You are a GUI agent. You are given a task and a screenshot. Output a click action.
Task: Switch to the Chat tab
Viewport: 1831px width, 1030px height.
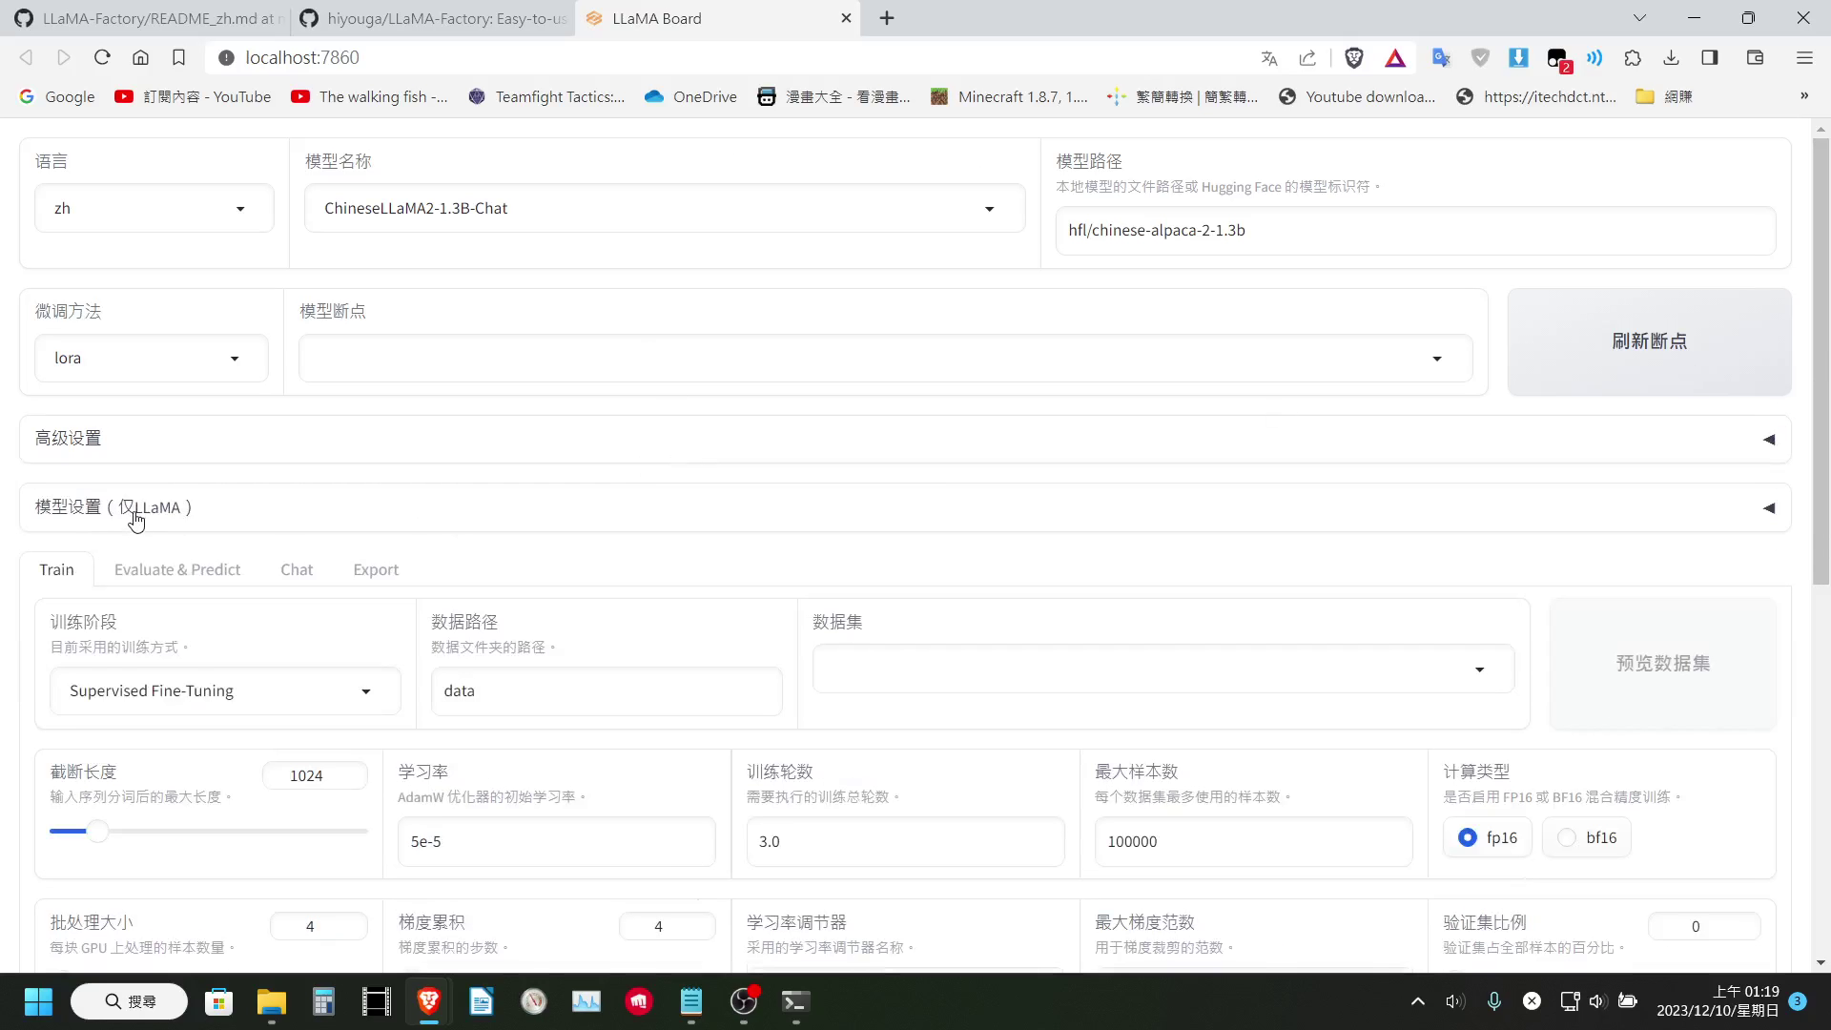[297, 569]
